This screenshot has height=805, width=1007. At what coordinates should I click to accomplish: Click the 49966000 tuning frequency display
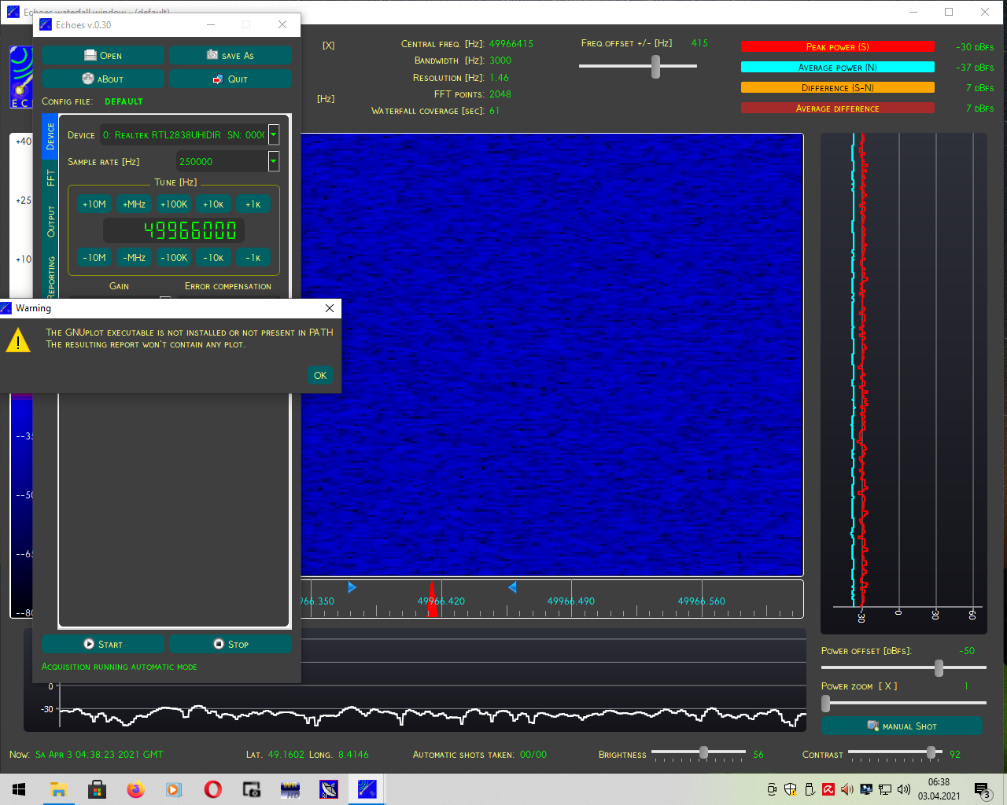174,230
